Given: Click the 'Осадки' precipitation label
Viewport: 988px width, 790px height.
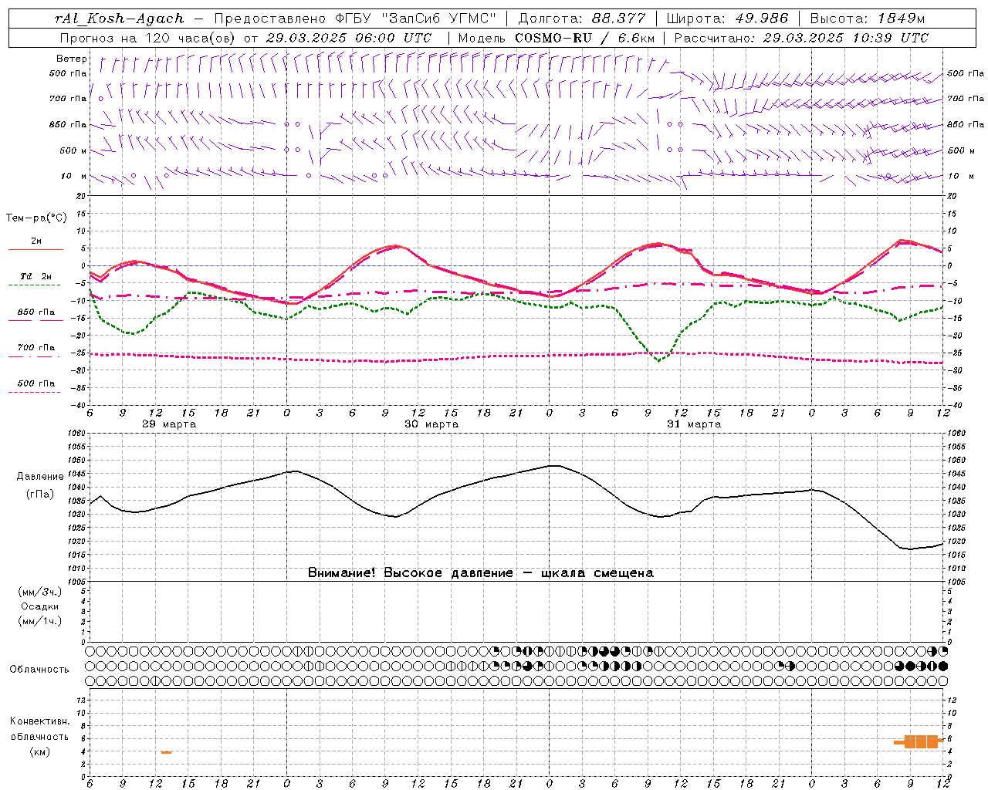Looking at the screenshot, I should [40, 606].
